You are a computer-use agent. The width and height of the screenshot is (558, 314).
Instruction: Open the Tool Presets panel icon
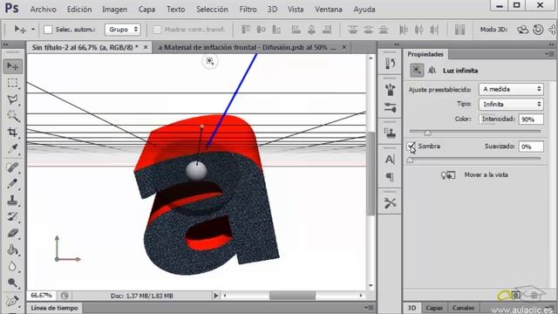pos(390,203)
